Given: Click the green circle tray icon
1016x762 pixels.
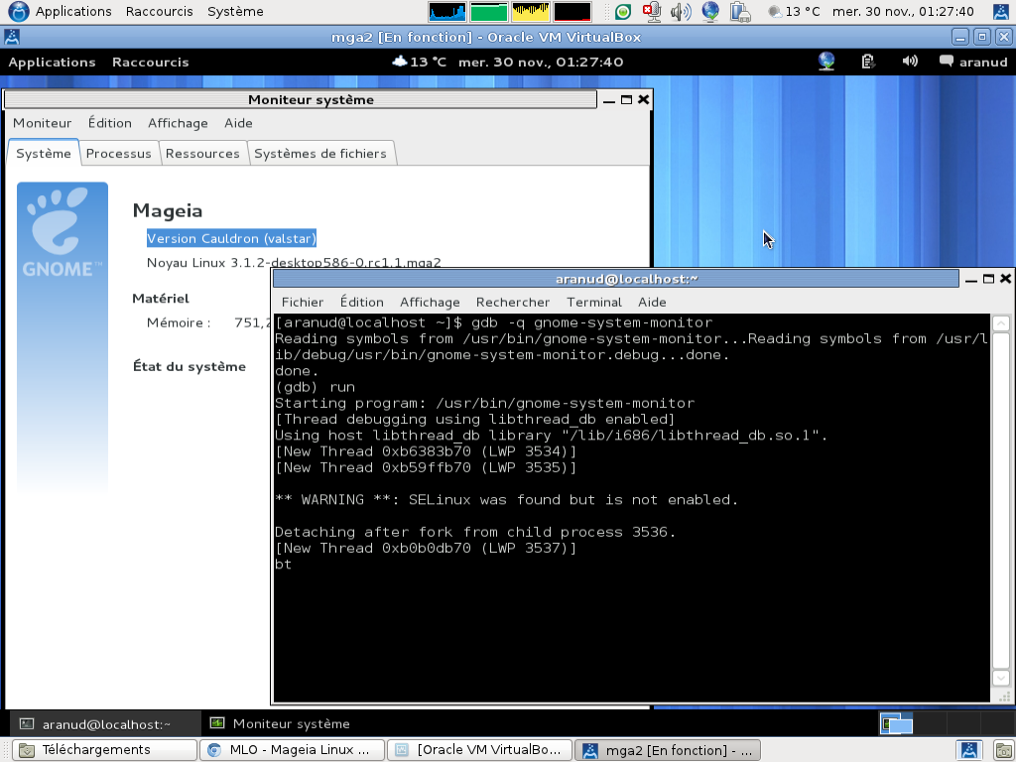Looking at the screenshot, I should point(623,12).
